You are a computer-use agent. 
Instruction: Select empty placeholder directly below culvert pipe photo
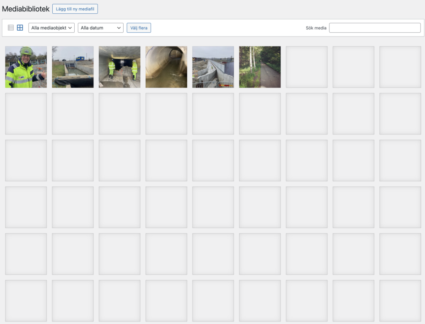point(166,114)
